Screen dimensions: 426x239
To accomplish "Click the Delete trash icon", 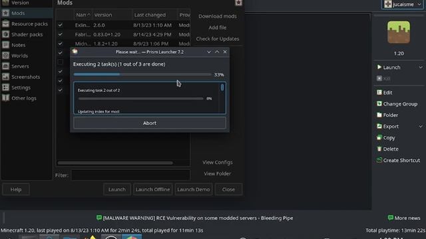I will tap(379, 149).
